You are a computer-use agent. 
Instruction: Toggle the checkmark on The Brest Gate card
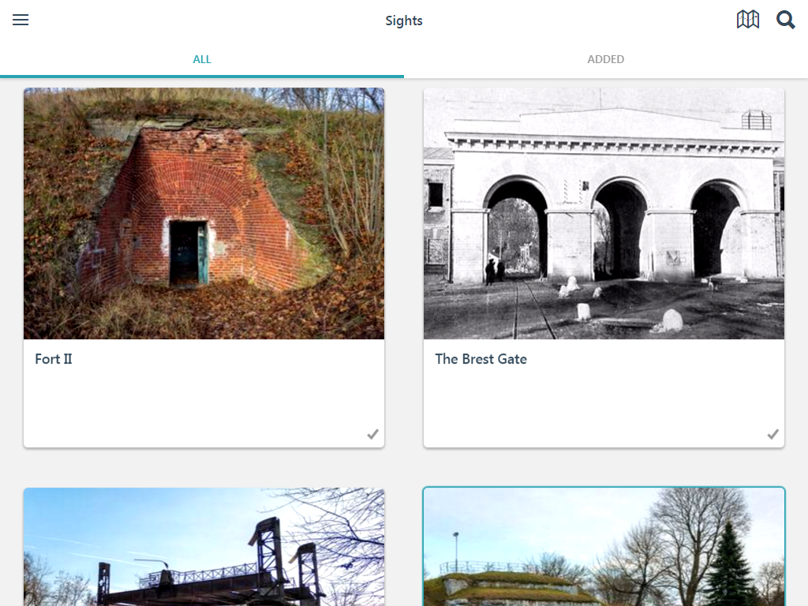(x=772, y=435)
